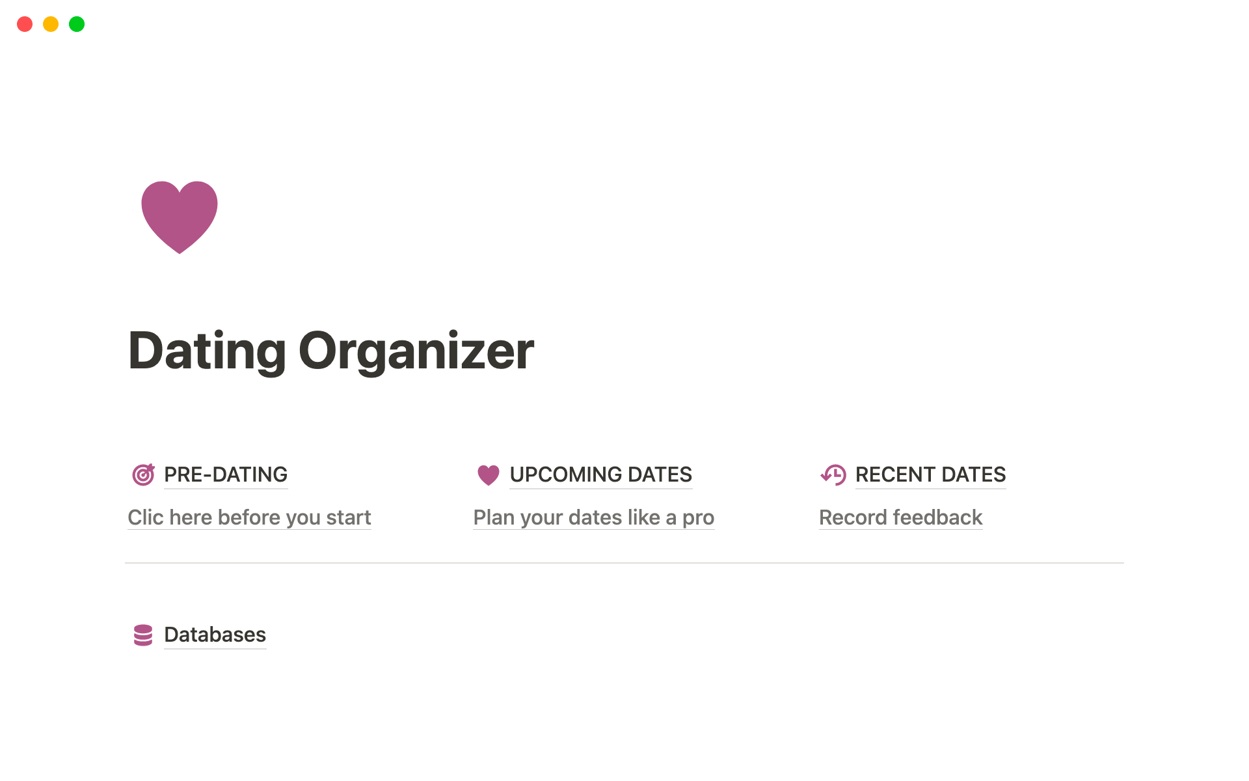Click the database stack icon beside Databases

(x=143, y=635)
